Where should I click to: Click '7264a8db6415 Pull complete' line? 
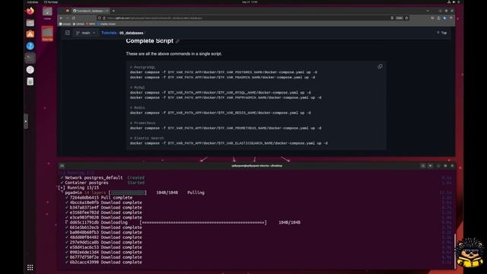point(99,198)
